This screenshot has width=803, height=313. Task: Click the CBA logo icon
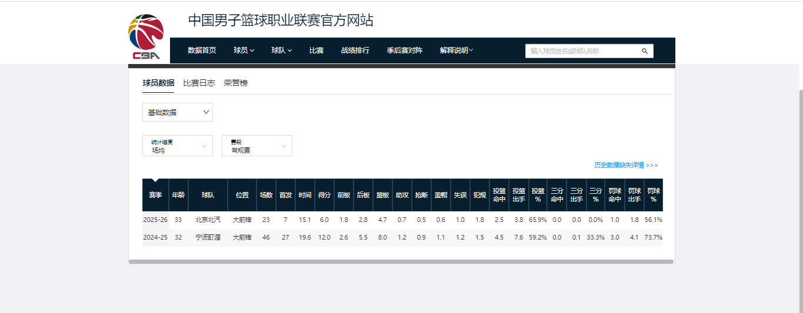(146, 37)
